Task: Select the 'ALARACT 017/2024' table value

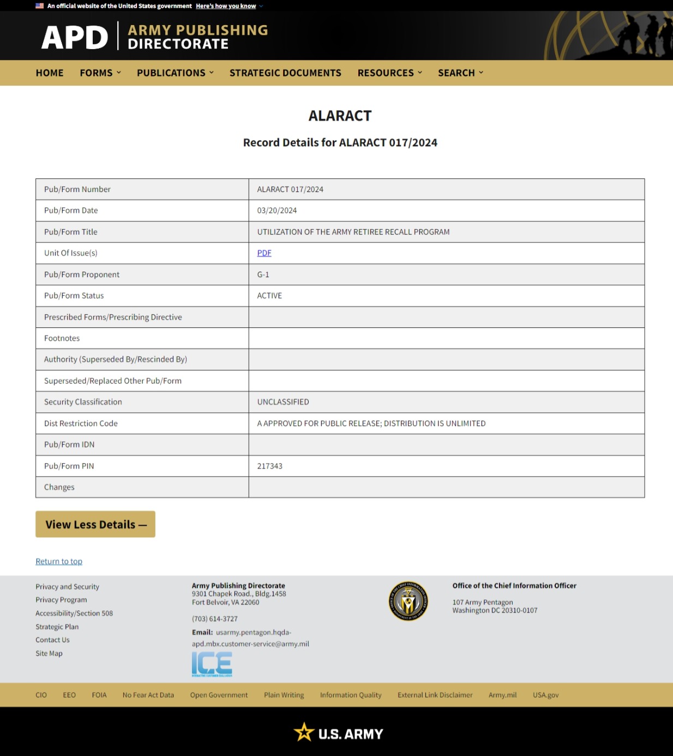Action: 290,189
